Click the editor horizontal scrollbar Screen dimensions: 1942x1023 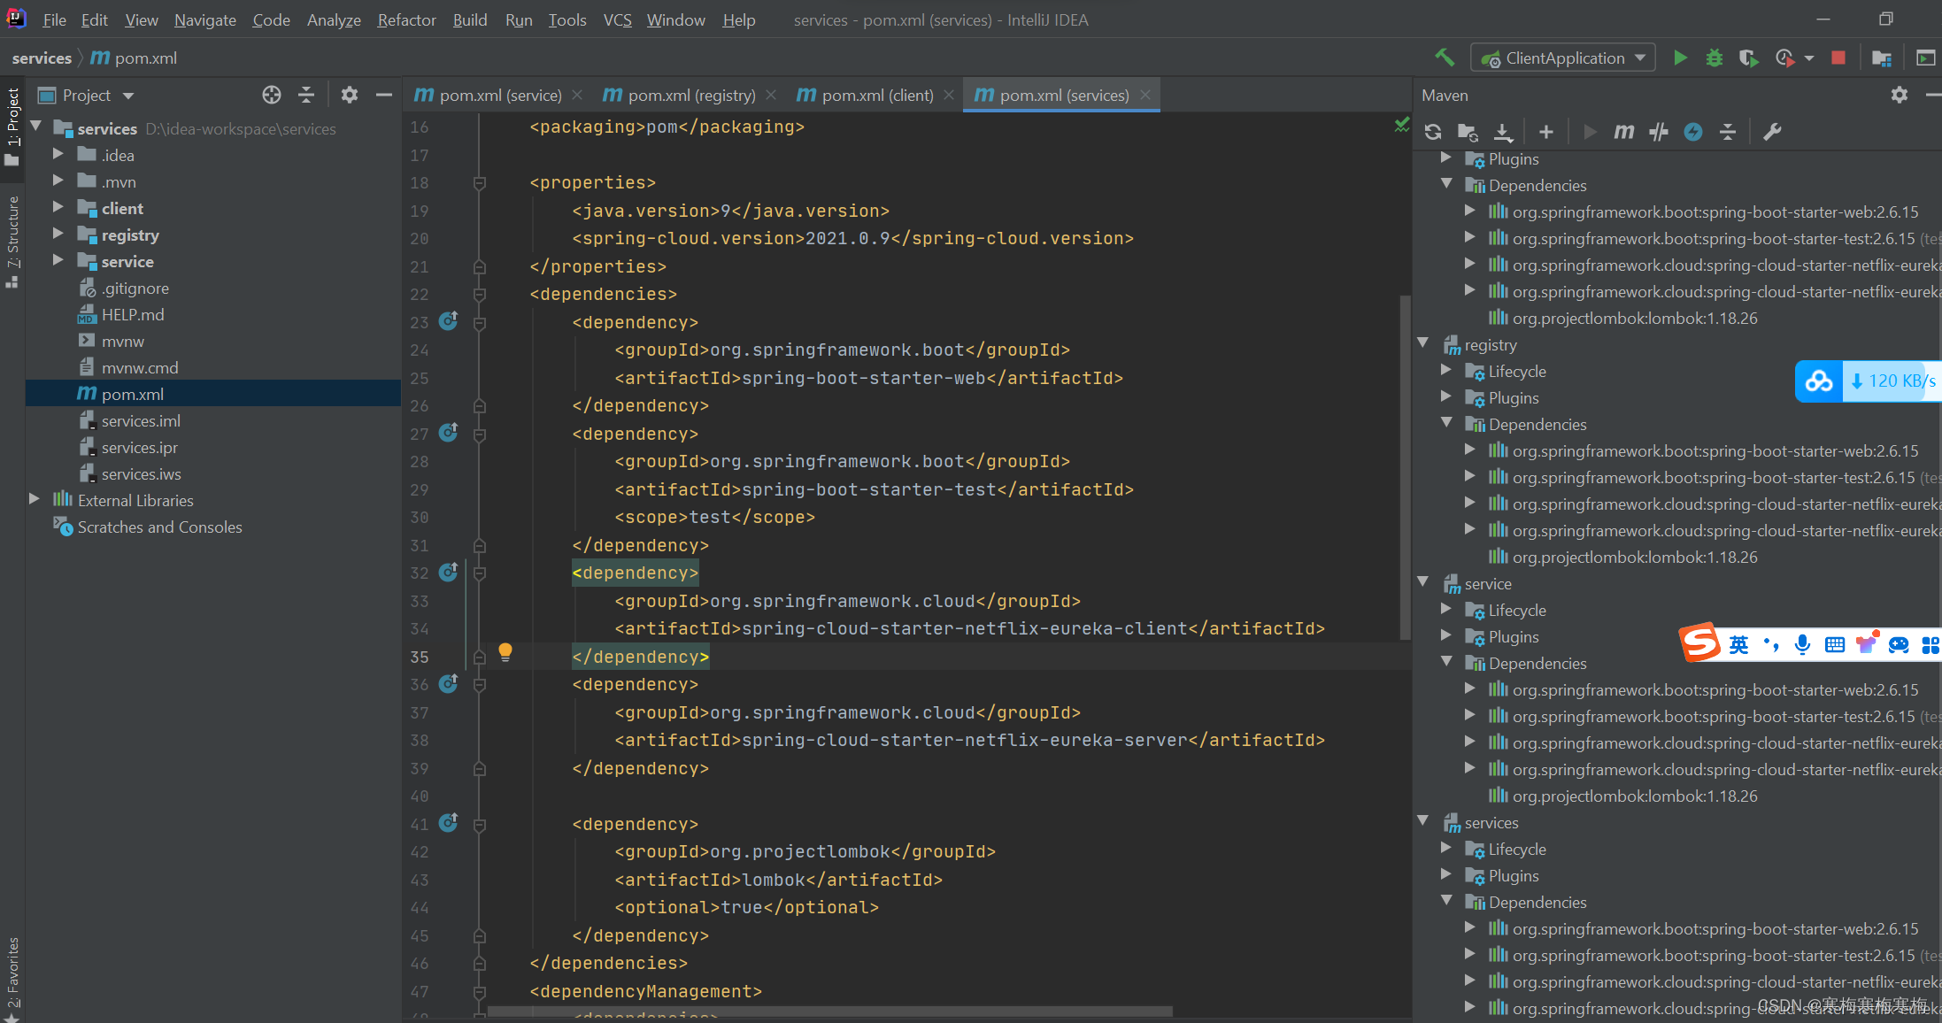coord(829,1011)
